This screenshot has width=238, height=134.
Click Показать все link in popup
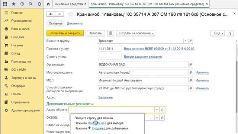[x=97, y=123]
